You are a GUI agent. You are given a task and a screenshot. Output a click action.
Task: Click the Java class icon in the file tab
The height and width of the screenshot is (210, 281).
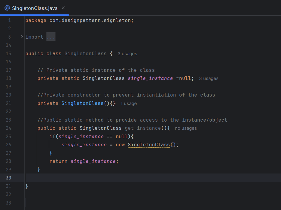click(x=7, y=8)
